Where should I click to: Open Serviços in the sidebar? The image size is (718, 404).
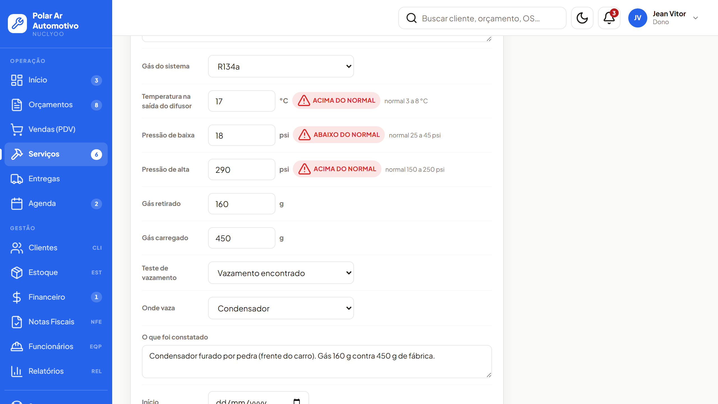pyautogui.click(x=56, y=154)
